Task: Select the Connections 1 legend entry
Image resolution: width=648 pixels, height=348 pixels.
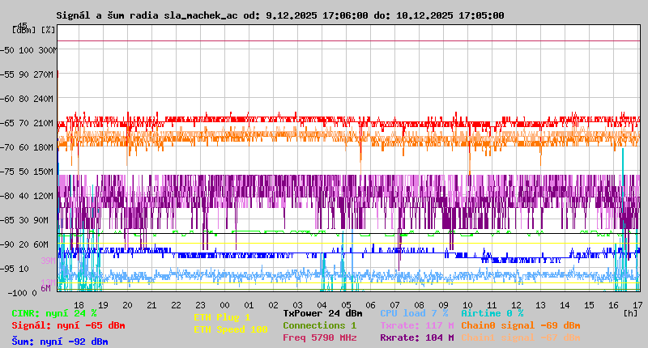Action: click(319, 325)
